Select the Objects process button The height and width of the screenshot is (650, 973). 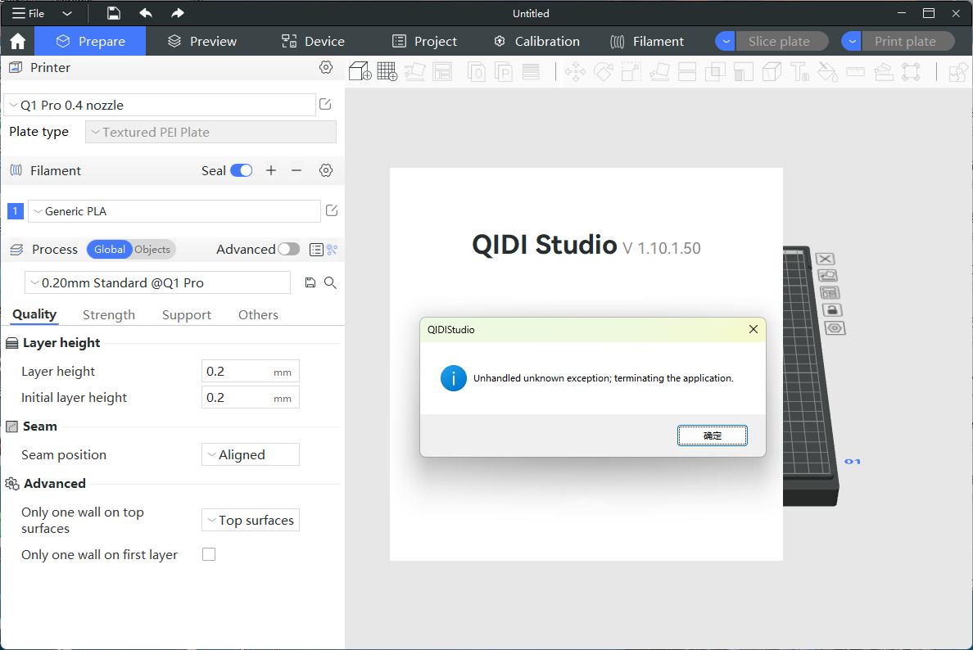[x=152, y=250]
